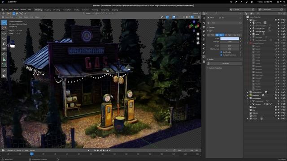Toggle the camera view gizmo icon
This screenshot has height=161, width=287.
(x=198, y=43)
